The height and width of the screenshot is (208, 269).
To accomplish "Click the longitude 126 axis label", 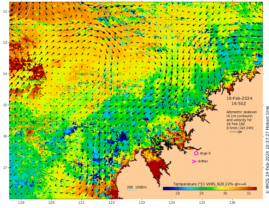I will click(232, 202).
